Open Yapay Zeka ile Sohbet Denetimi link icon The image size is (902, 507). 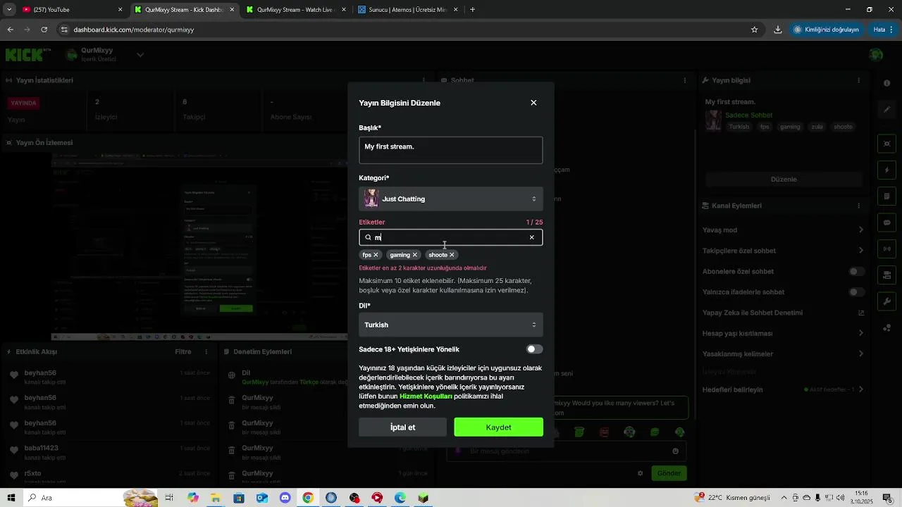click(x=861, y=313)
